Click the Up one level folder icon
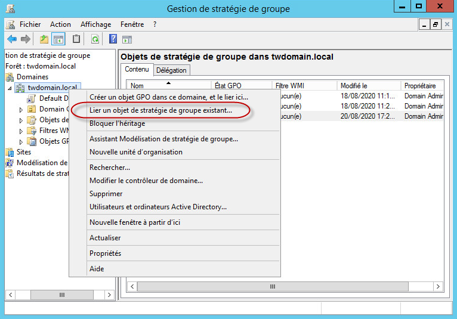 (44, 39)
